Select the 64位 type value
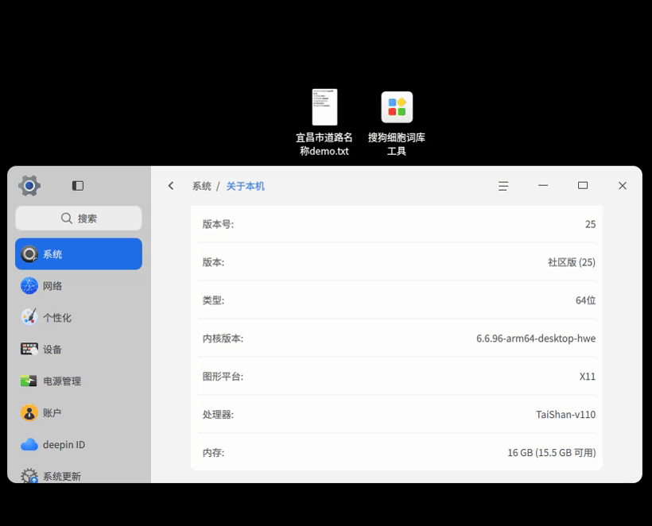 585,300
